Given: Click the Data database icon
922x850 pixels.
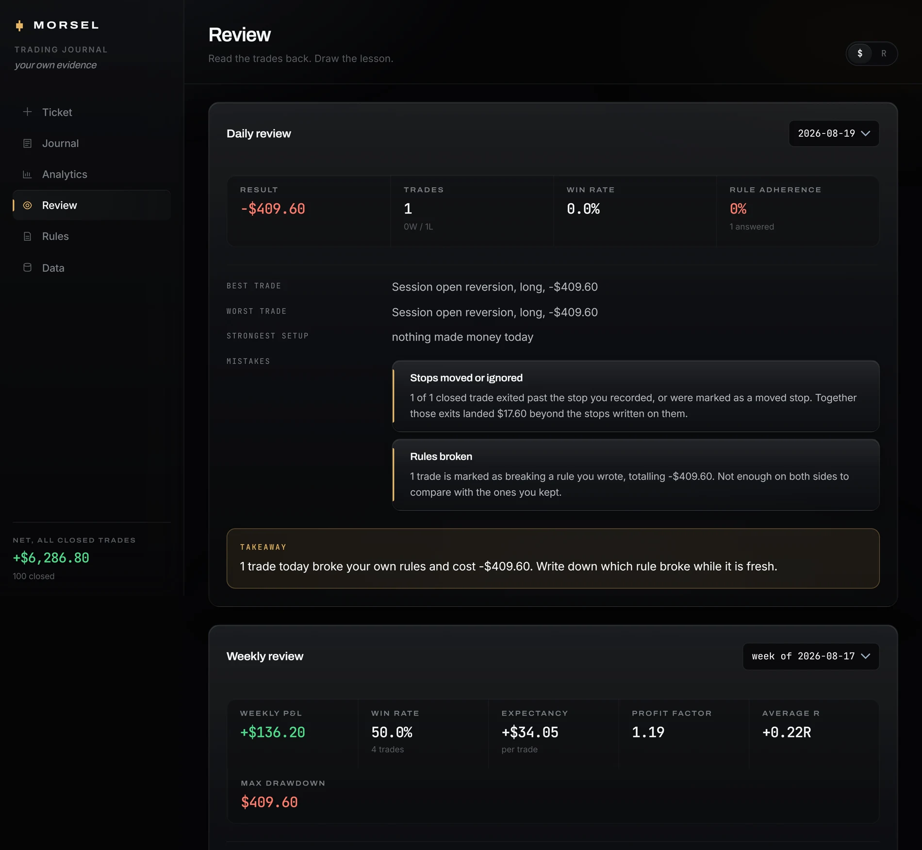Looking at the screenshot, I should click(28, 267).
